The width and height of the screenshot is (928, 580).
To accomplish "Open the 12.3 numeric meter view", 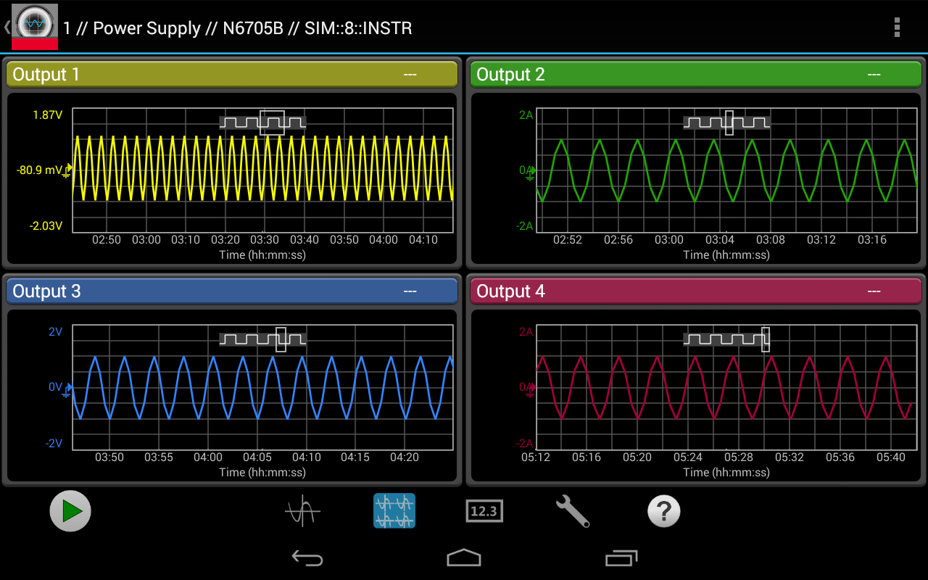I will tap(484, 511).
